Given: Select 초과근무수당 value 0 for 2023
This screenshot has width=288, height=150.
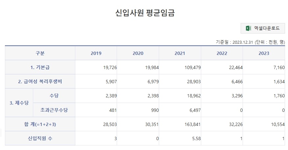Looking at the screenshot, I should [x=283, y=110].
